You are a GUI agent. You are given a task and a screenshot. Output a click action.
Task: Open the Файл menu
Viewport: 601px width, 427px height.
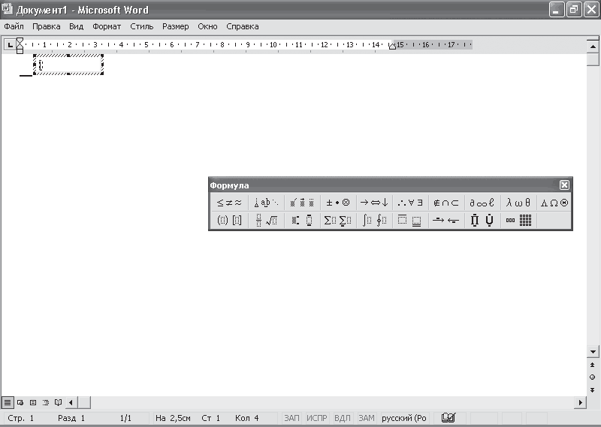[14, 26]
